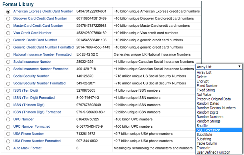
Task: Select the ISBN (Ten Digit) radio button
Action: [x=8, y=91]
